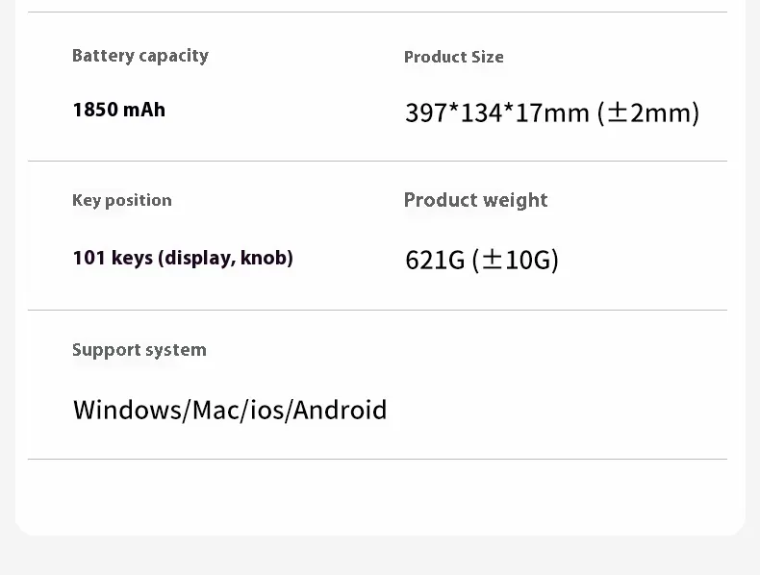
Task: Click the divider line above Battery capacity
Action: (x=377, y=12)
